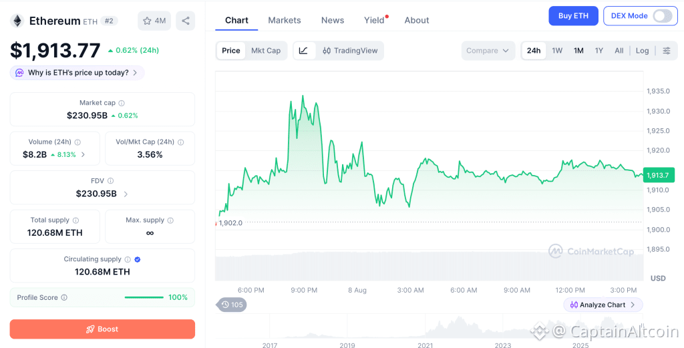Switch chart to Mkt Cap view
This screenshot has width=684, height=348.
pos(266,51)
